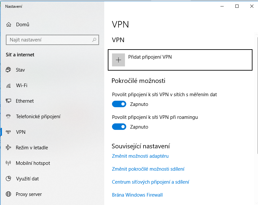Viewport: 258px width, 205px height.
Task: Click the search magnifier icon
Action: pyautogui.click(x=94, y=40)
